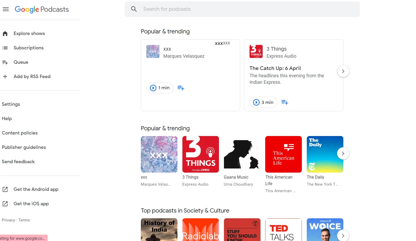Open Subscriptions in the sidebar
The height and width of the screenshot is (241, 416).
click(x=28, y=48)
